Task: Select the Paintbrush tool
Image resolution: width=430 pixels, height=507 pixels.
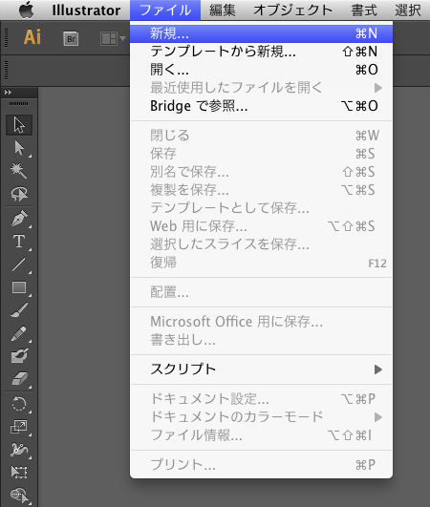Action: [19, 310]
